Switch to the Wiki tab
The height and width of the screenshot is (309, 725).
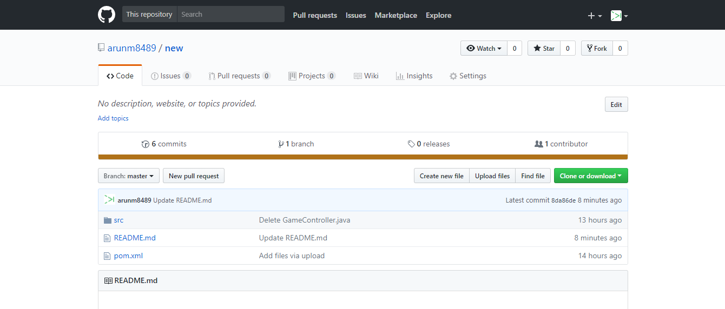point(366,76)
